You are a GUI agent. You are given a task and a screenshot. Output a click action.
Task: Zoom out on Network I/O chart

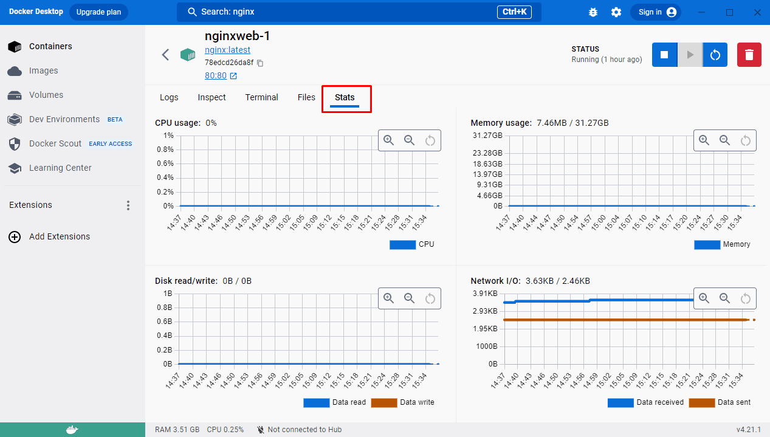pos(725,298)
